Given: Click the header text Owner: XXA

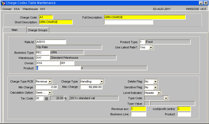Looking at the screenshot, I should pyautogui.click(x=11, y=9).
